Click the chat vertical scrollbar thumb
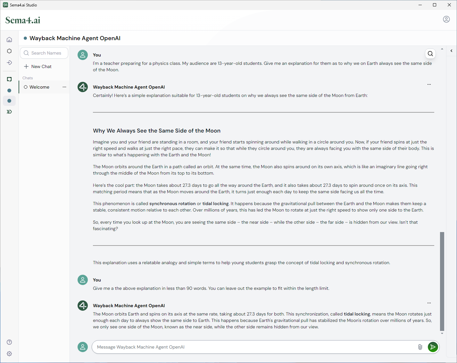The width and height of the screenshot is (457, 363). [x=442, y=281]
